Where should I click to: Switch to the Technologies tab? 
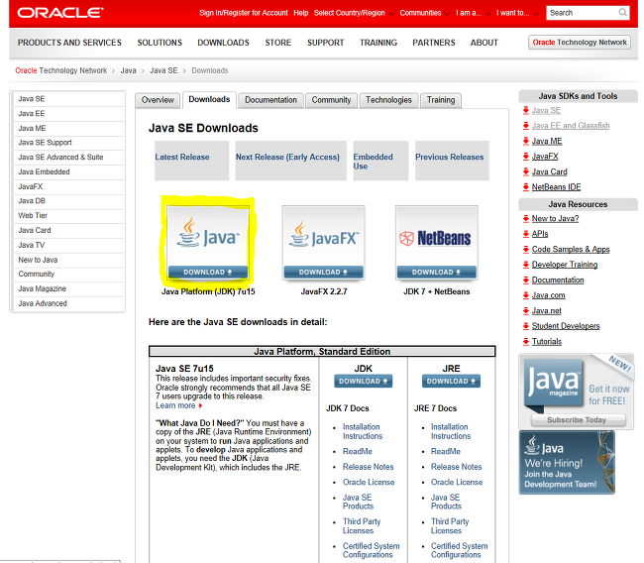[x=388, y=100]
